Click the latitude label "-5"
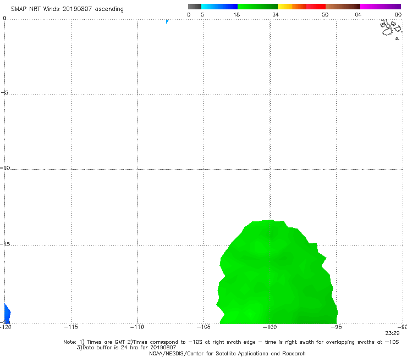407x357 pixels. tap(4, 93)
